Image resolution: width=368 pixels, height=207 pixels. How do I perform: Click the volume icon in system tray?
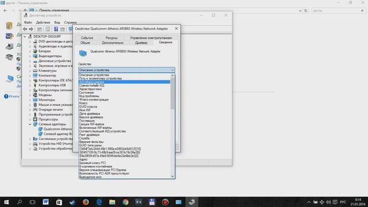[x=328, y=202]
